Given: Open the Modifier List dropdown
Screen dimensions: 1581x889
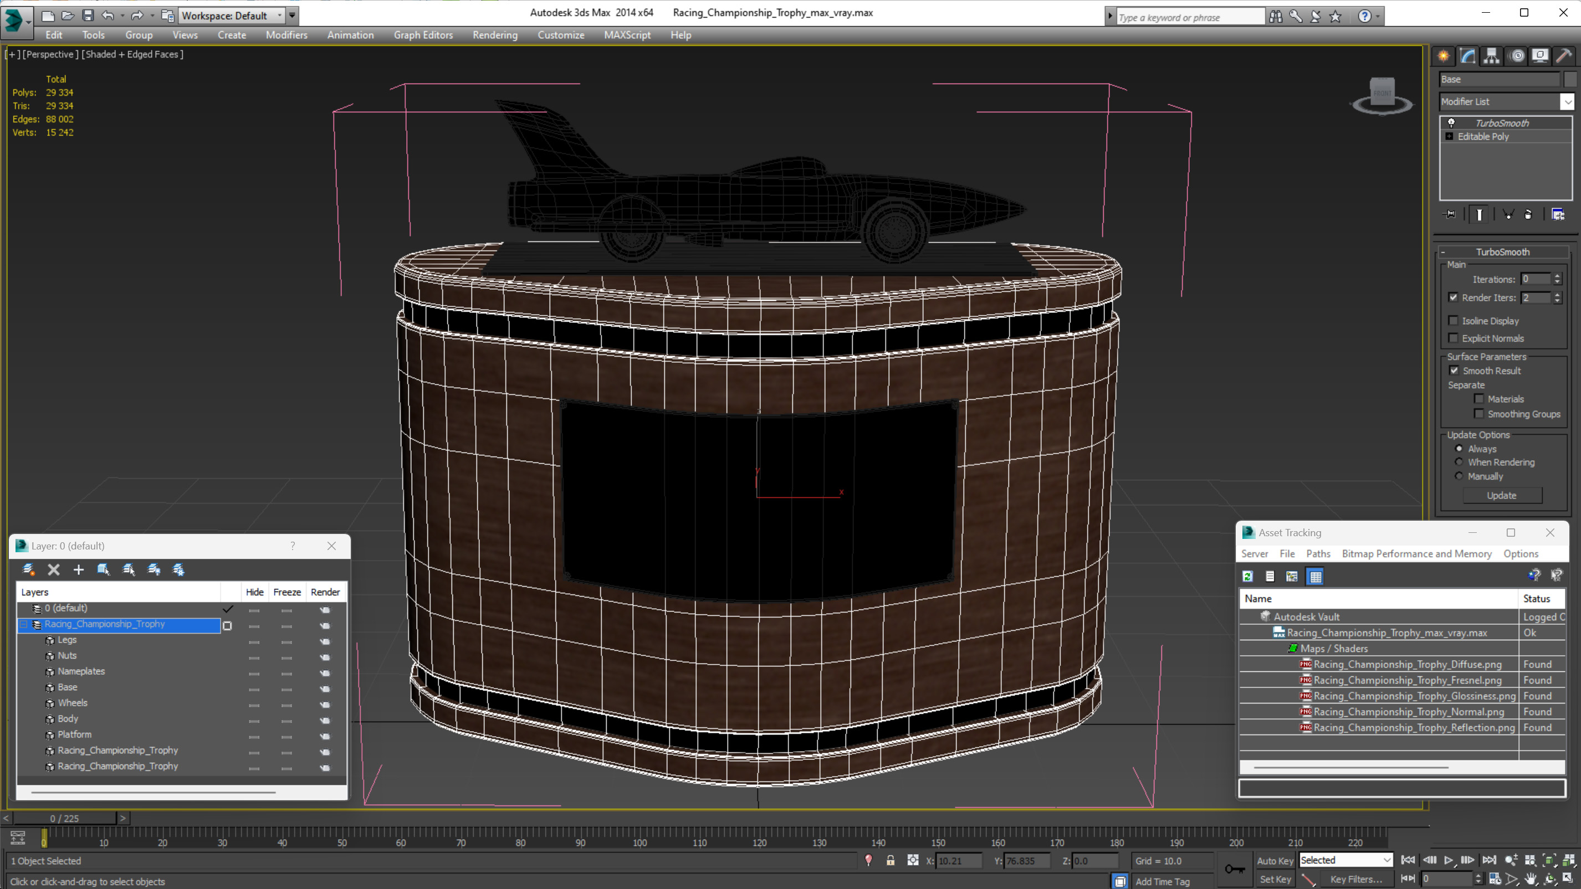Looking at the screenshot, I should (x=1568, y=101).
